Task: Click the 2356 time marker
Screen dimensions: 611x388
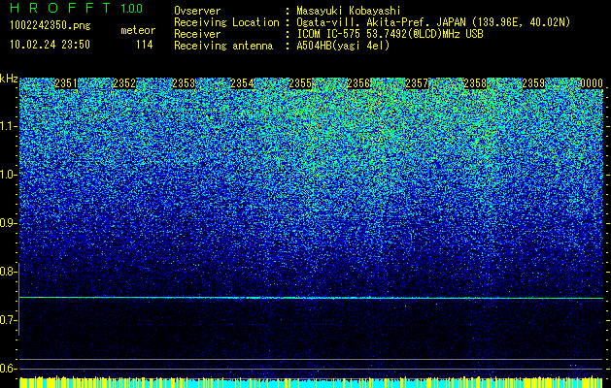Action: pos(358,83)
